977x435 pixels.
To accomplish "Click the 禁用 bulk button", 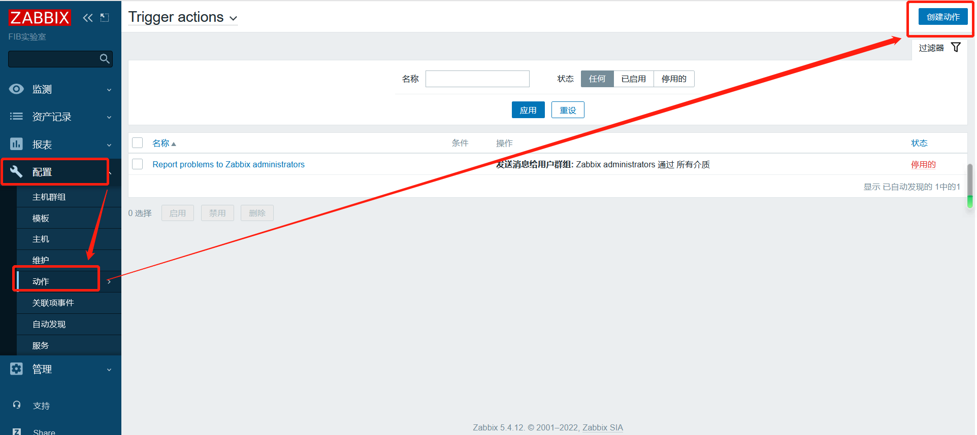I will point(217,213).
